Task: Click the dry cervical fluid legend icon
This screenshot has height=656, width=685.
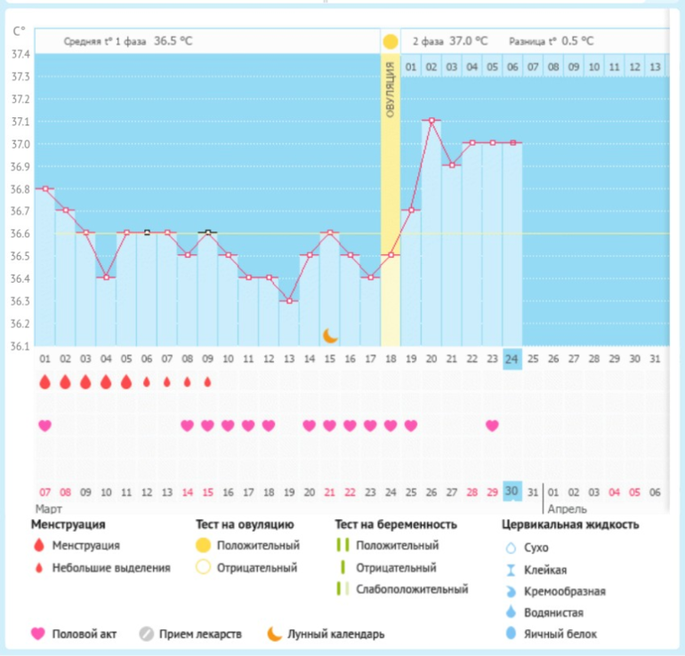Action: (x=511, y=548)
